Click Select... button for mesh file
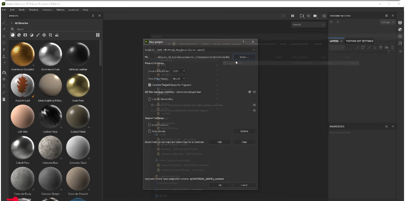 coord(244,57)
